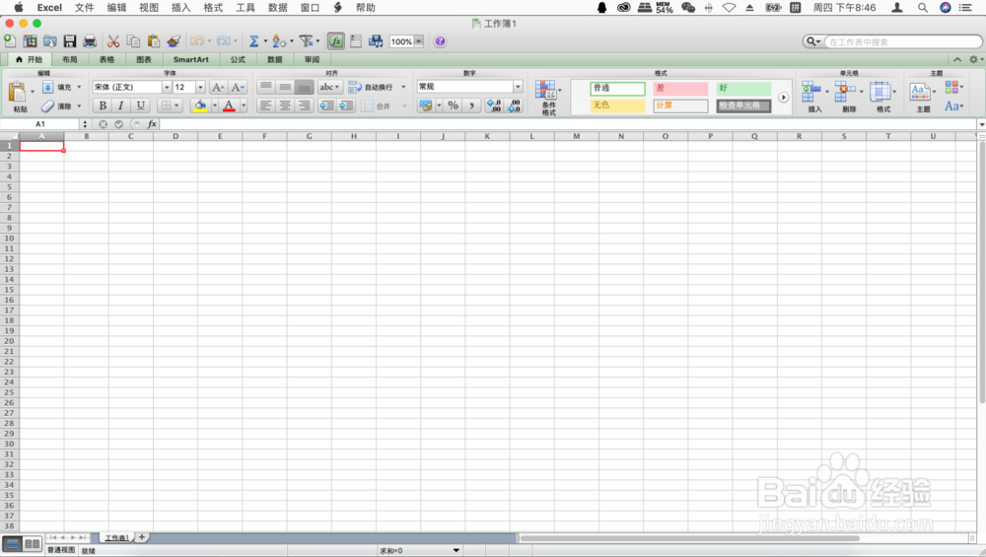Viewport: 986px width, 557px height.
Task: Toggle italic formatting
Action: 120,105
